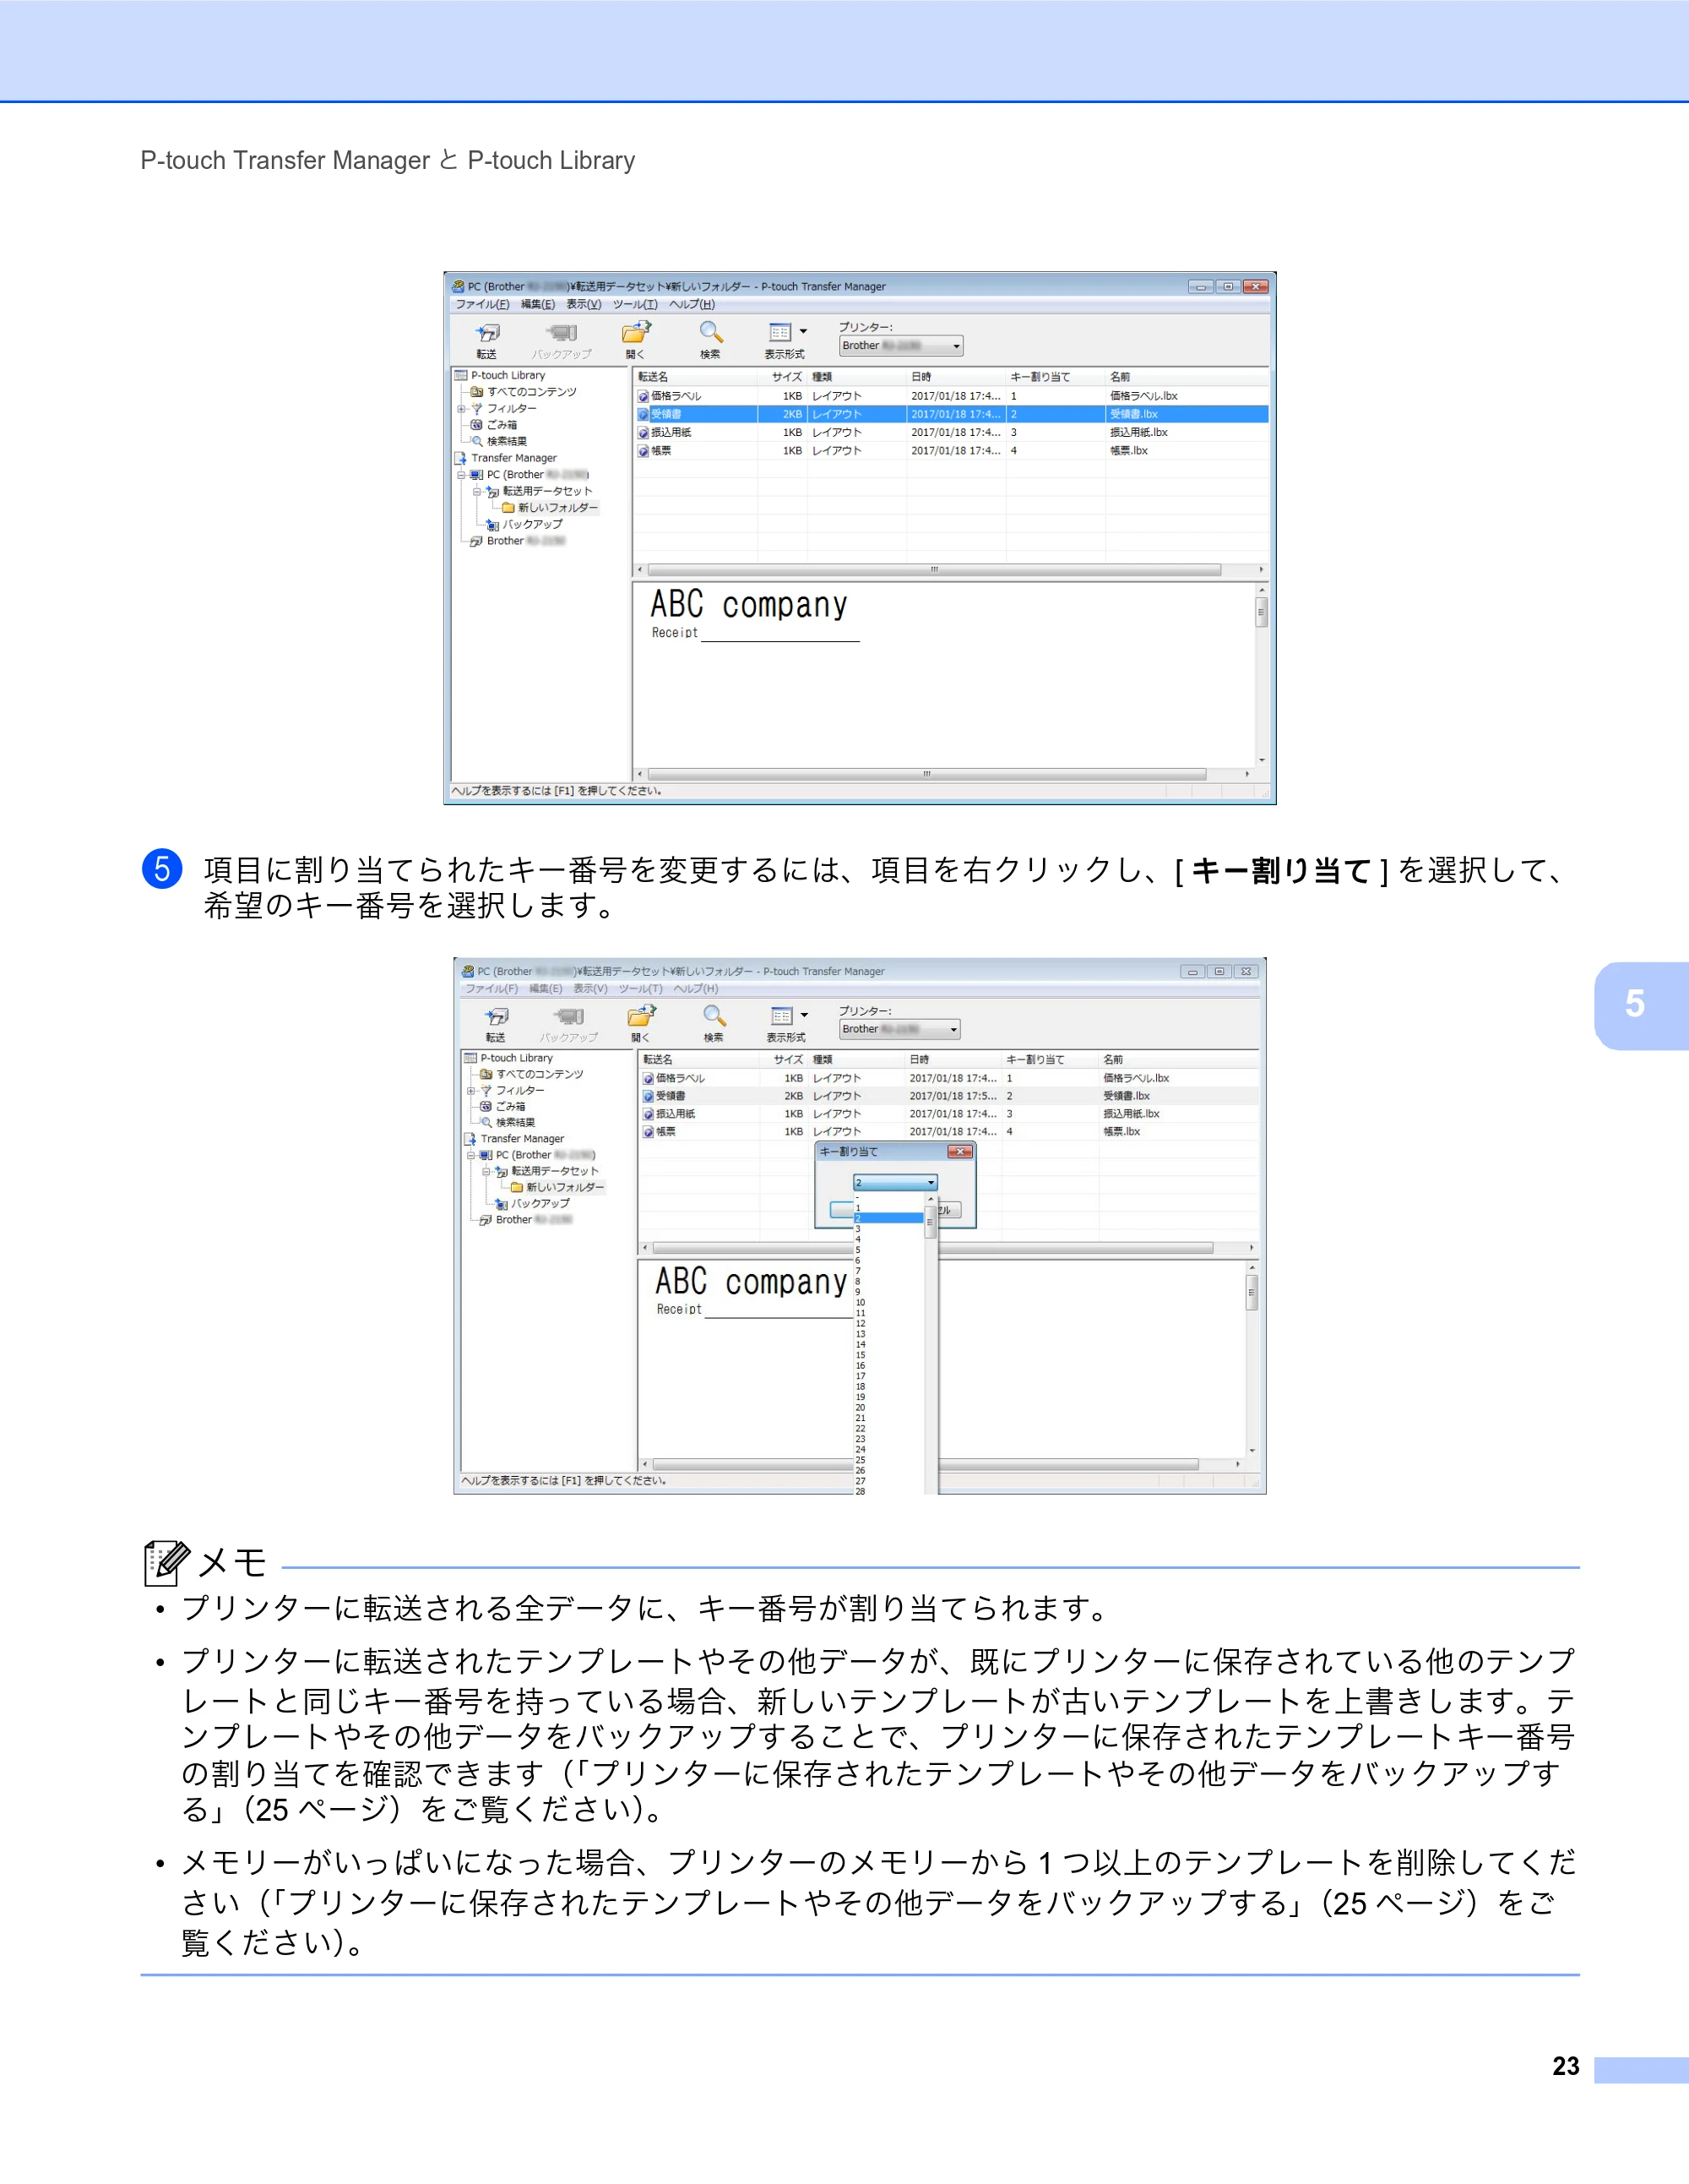Click horizontal scrollbar under first screenshot file list
Image resolution: width=1689 pixels, height=2184 pixels.
(950, 570)
